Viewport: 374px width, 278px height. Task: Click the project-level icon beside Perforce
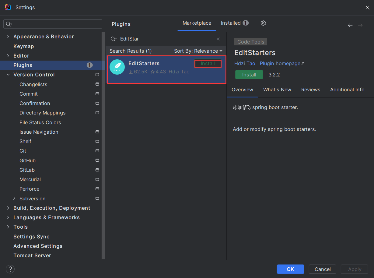coord(97,189)
